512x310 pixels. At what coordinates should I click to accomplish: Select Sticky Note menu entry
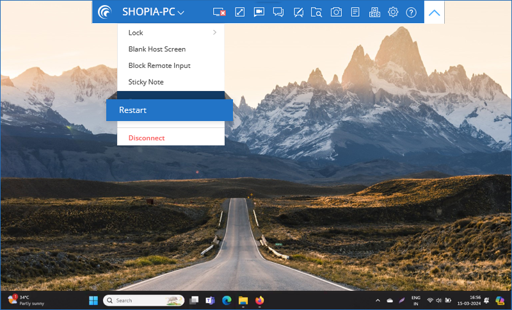[146, 82]
